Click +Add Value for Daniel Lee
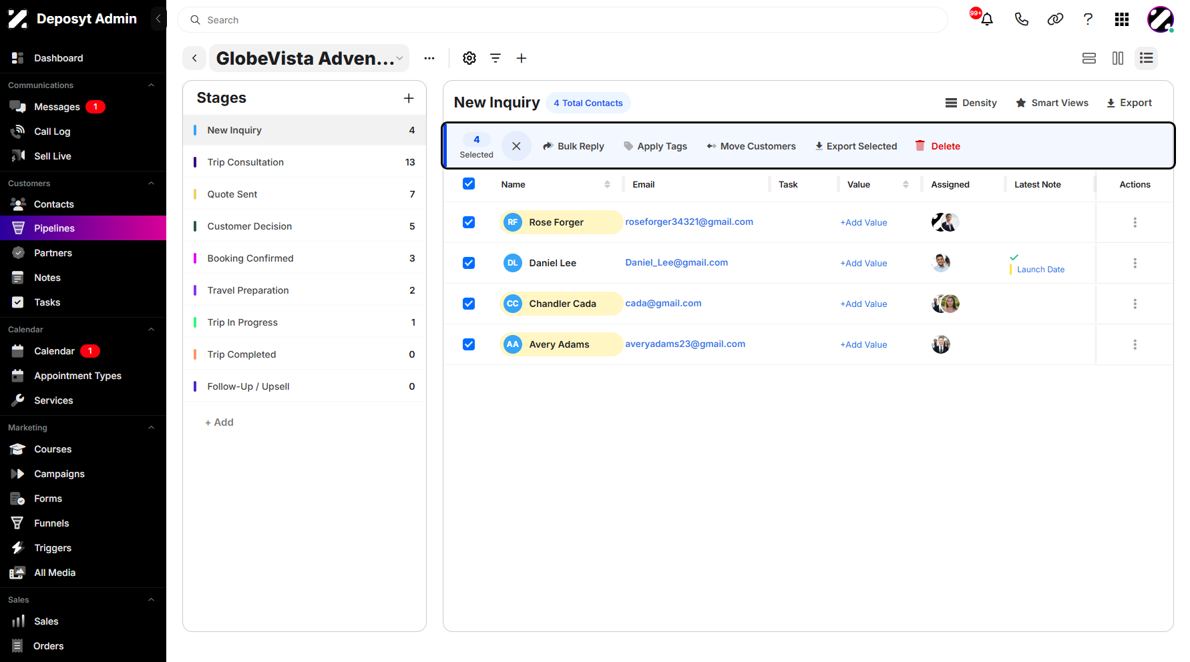This screenshot has width=1190, height=662. click(863, 263)
